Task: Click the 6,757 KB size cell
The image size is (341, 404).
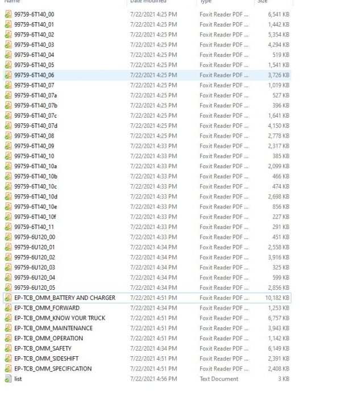Action: click(x=278, y=318)
